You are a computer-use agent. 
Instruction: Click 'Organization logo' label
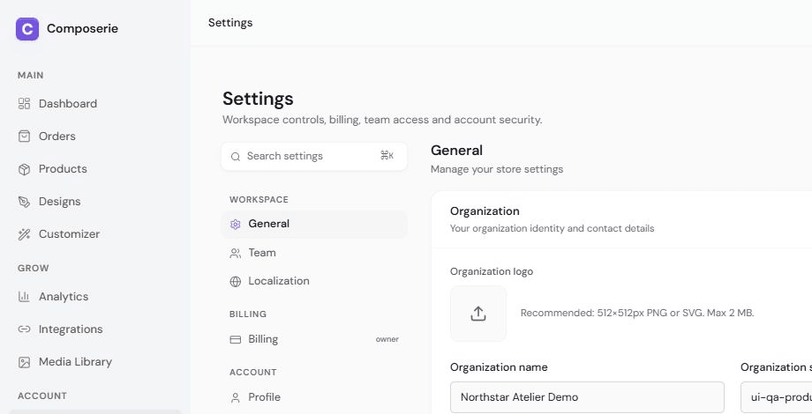(x=492, y=271)
